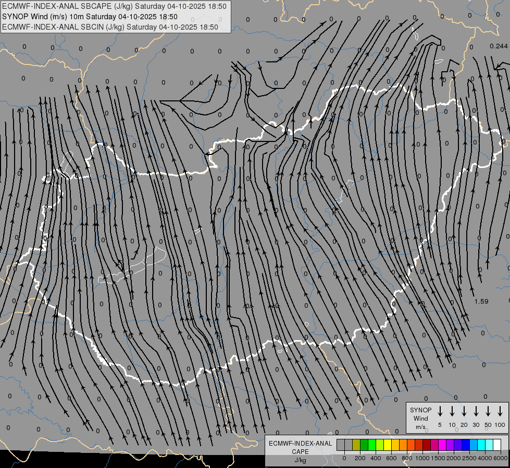
Task: Pick the pure yellow swatch in the CAPE scale
Action: pos(388,445)
